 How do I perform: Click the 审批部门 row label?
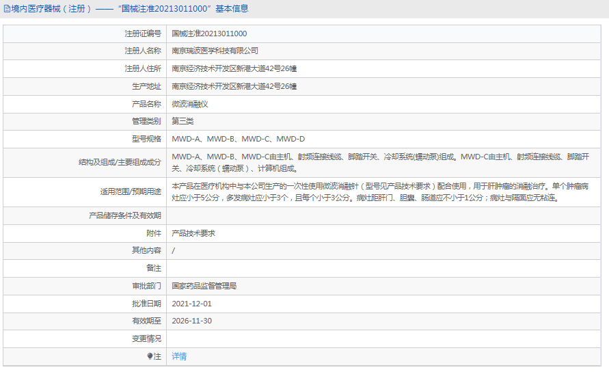tap(146, 286)
